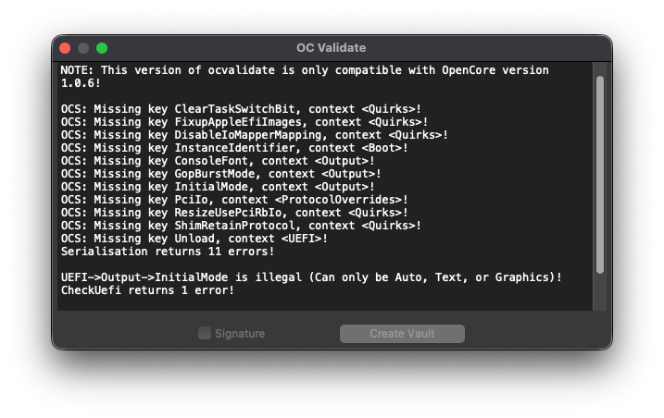
Task: Click the CheckUefi returns 1 error line
Action: point(148,290)
